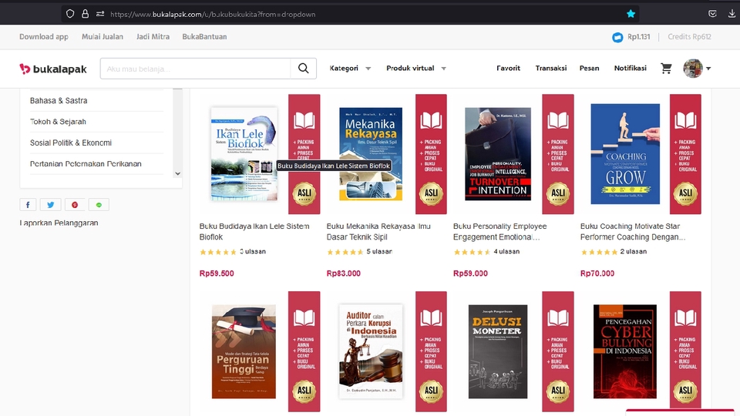Screen dimensions: 740x416
Task: Share via the Facebook icon
Action: click(x=28, y=205)
